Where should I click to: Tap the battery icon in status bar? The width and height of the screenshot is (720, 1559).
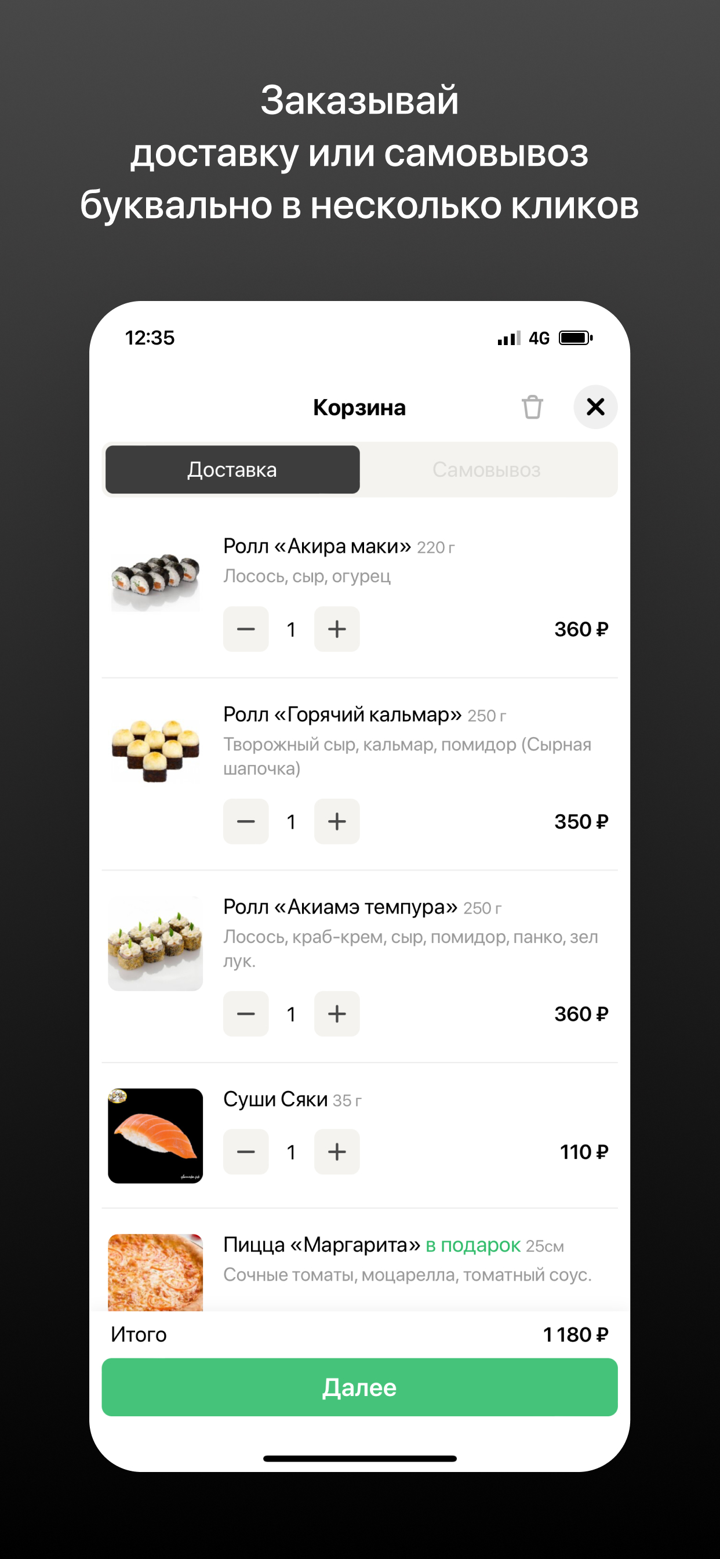tap(576, 338)
